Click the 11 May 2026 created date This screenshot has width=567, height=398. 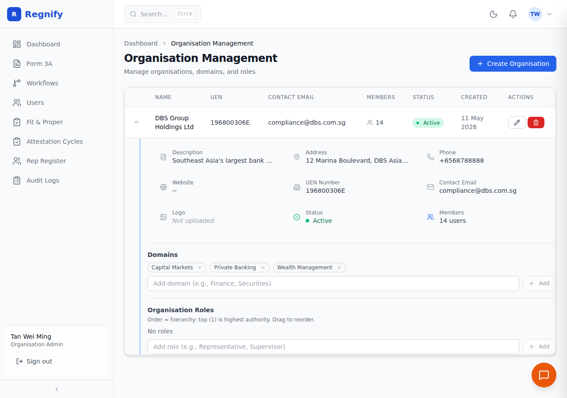(x=472, y=122)
